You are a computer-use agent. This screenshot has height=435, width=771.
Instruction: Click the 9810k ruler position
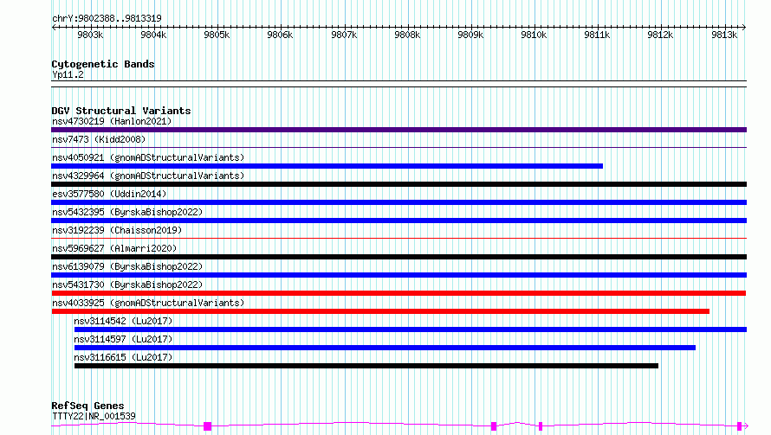534,35
